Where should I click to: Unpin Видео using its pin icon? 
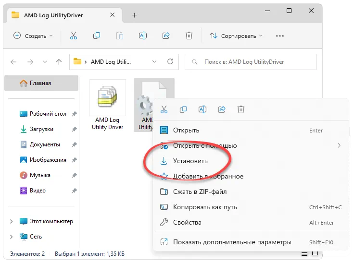pos(74,191)
